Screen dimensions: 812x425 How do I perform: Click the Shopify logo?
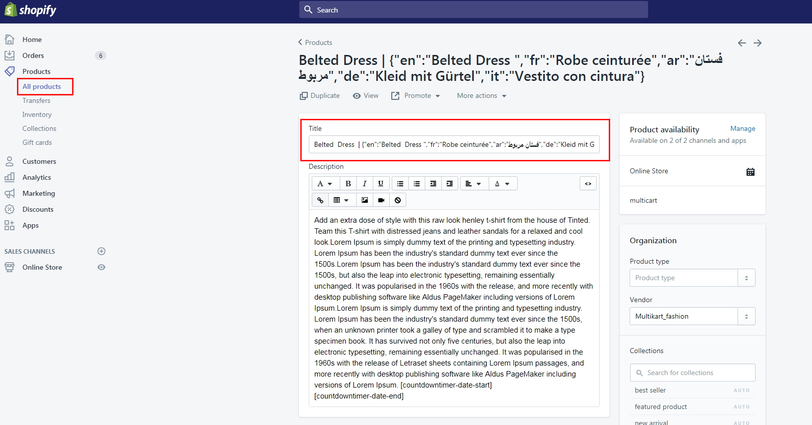pyautogui.click(x=30, y=10)
